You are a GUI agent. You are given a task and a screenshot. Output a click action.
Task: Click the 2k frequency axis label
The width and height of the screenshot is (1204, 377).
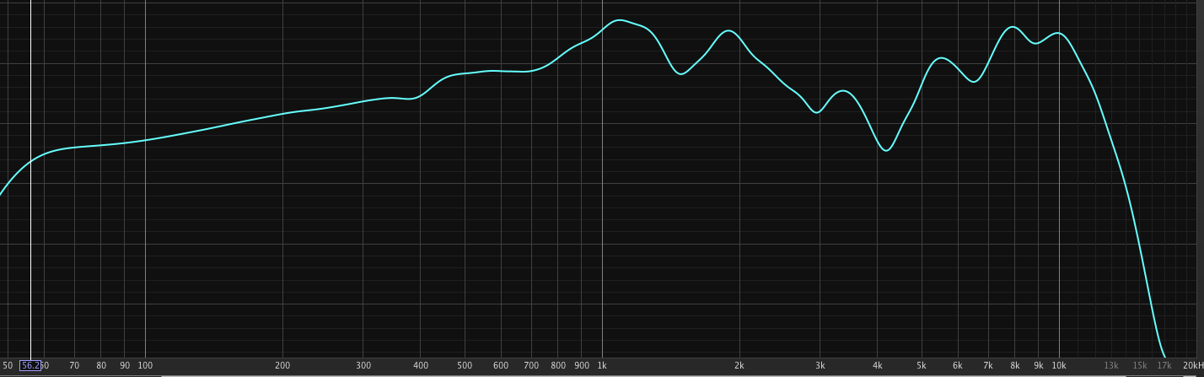point(739,365)
